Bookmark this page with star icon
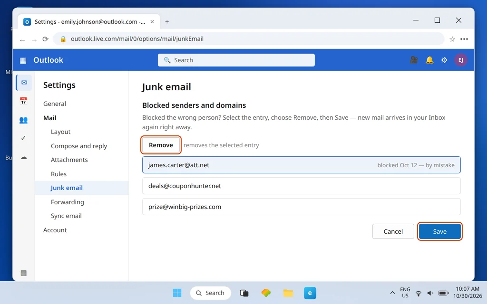 coord(452,39)
